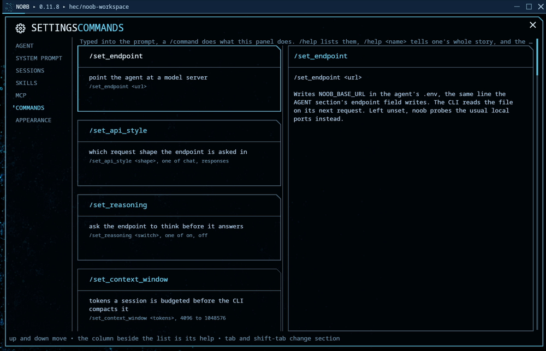Click the 'Typed into the prompt' intro line

coord(306,42)
